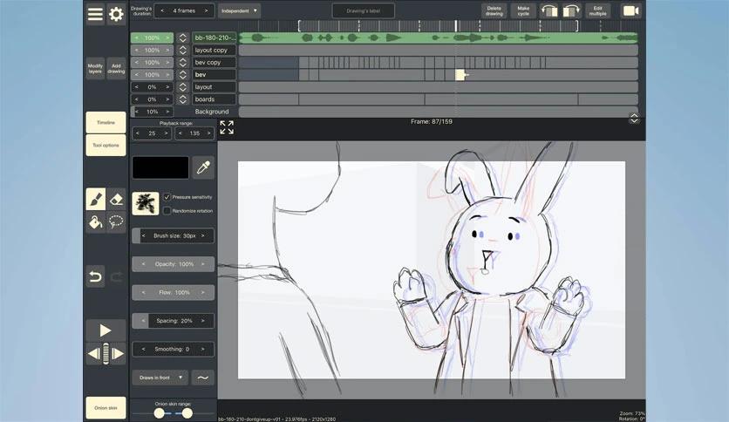This screenshot has width=729, height=422.
Task: Toggle fullscreen canvas view
Action: pyautogui.click(x=227, y=127)
